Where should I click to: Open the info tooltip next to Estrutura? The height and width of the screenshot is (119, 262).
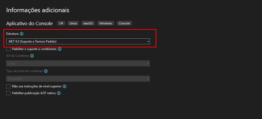pyautogui.click(x=22, y=34)
